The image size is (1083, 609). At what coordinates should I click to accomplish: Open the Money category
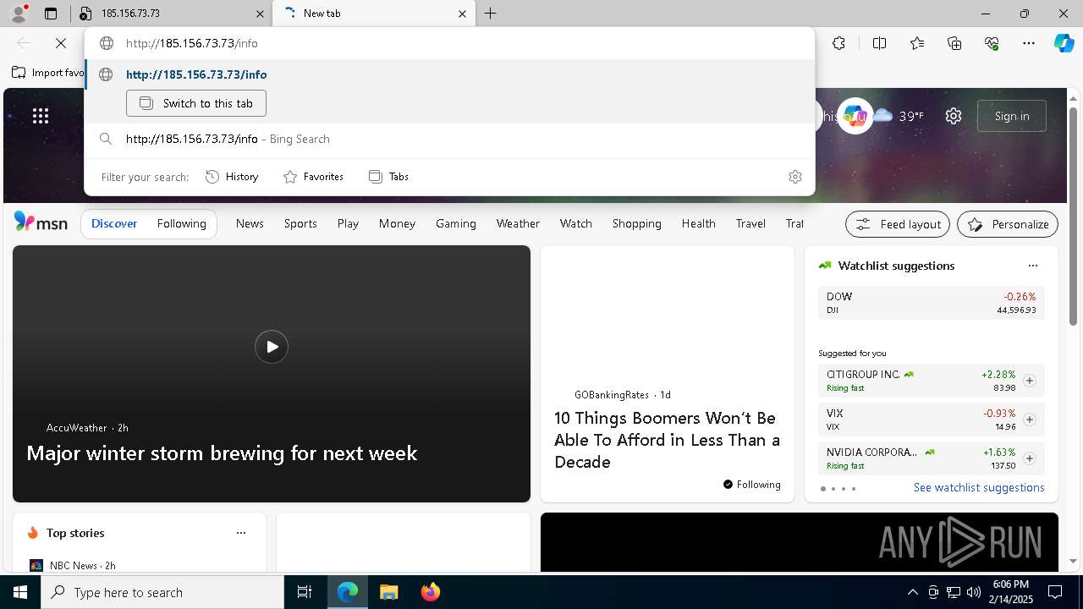click(397, 223)
